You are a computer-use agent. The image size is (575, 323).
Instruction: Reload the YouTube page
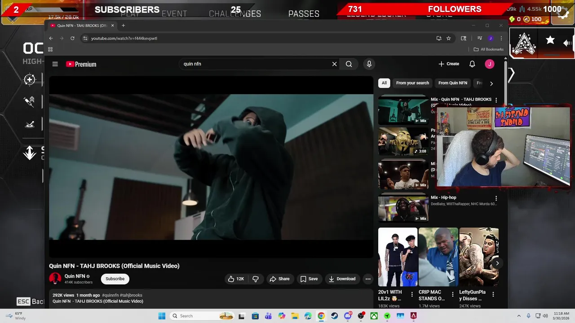tap(72, 39)
